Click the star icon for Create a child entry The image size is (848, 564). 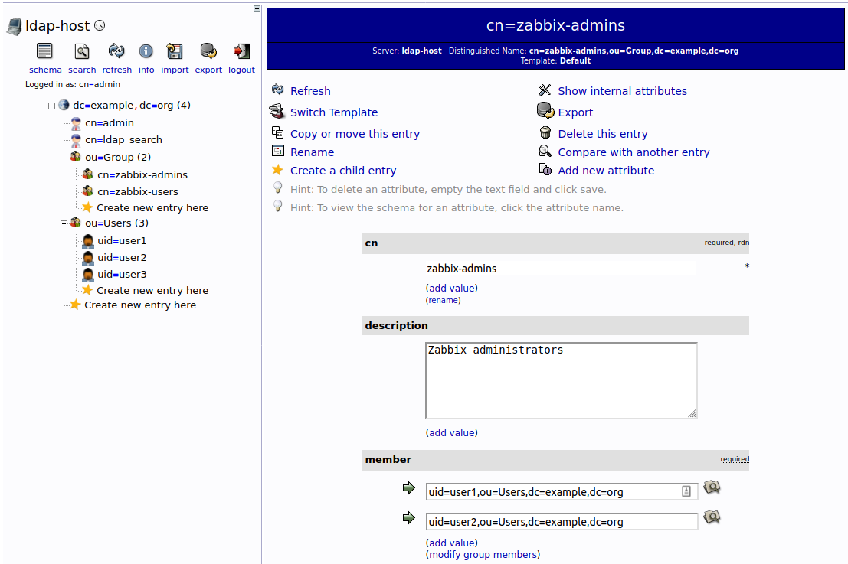click(277, 170)
